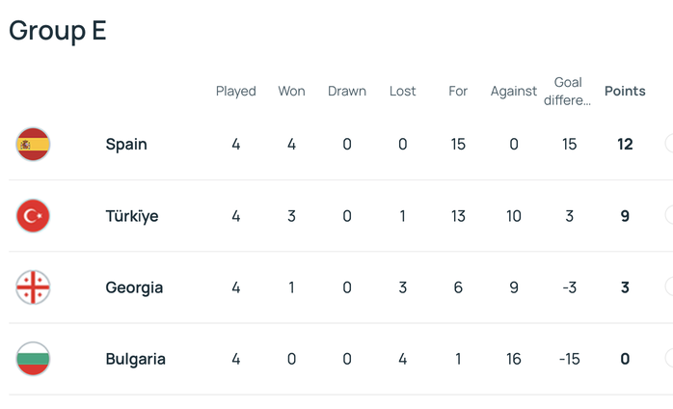
Task: Click the Georgia flag icon
Action: [34, 287]
